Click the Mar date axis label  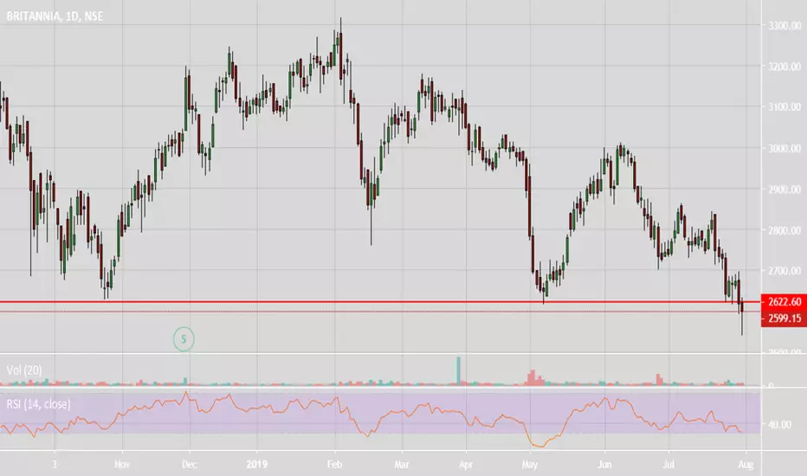[402, 465]
